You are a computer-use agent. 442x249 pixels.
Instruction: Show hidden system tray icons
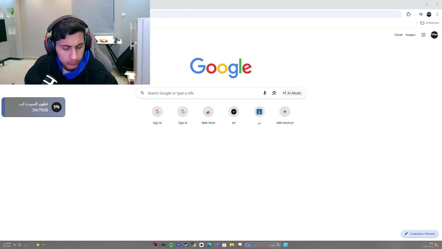pyautogui.click(x=43, y=245)
